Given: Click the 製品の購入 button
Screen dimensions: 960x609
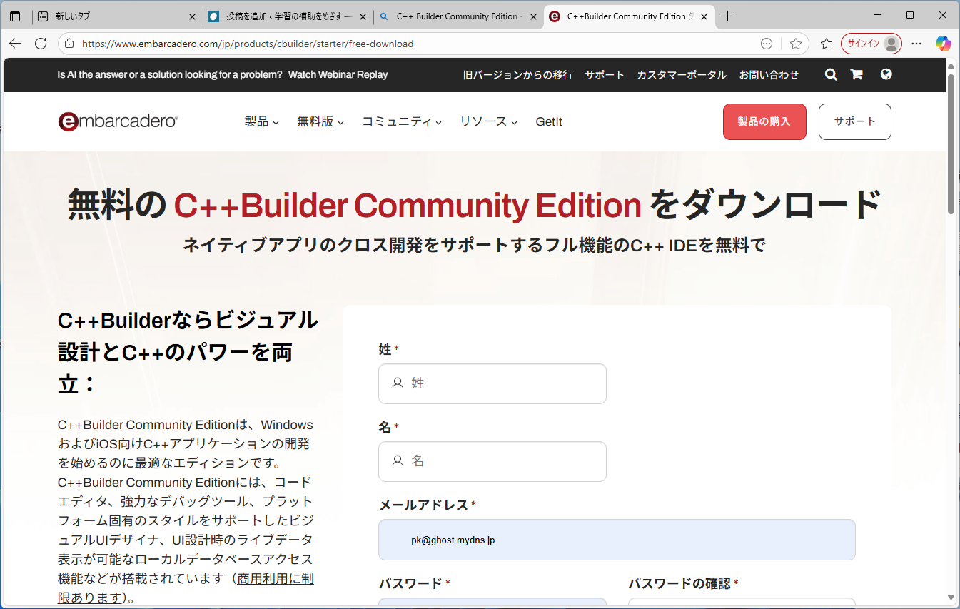Looking at the screenshot, I should [x=764, y=121].
